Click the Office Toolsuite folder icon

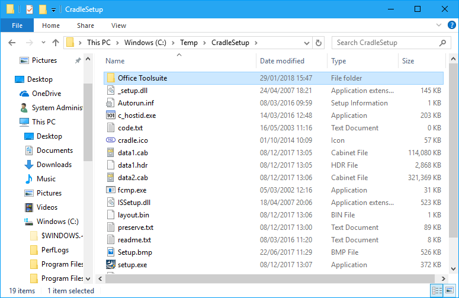pyautogui.click(x=111, y=78)
